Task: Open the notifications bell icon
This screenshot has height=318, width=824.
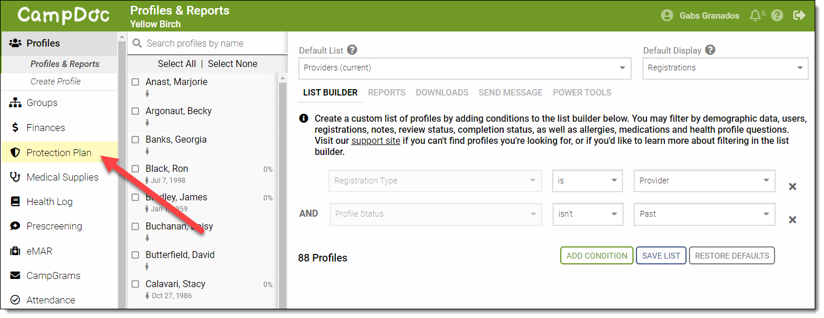Action: tap(756, 16)
